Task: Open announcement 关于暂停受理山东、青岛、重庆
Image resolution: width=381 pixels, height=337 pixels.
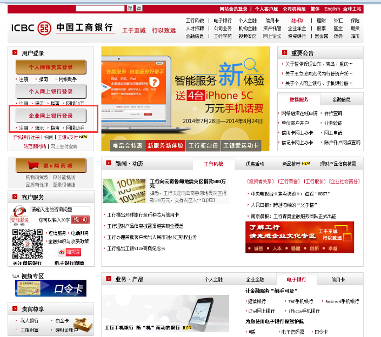Action: point(319,64)
